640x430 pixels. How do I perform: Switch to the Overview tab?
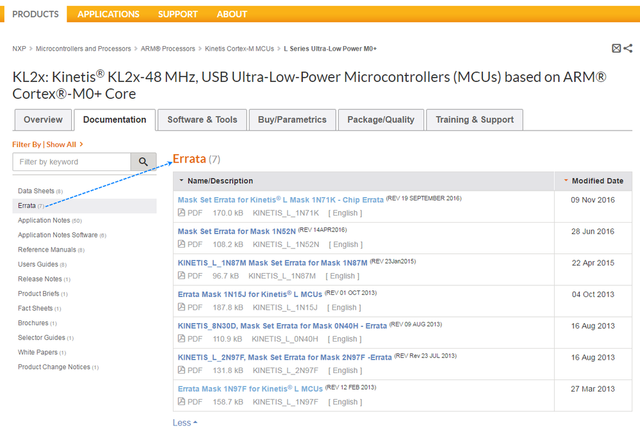click(x=43, y=120)
